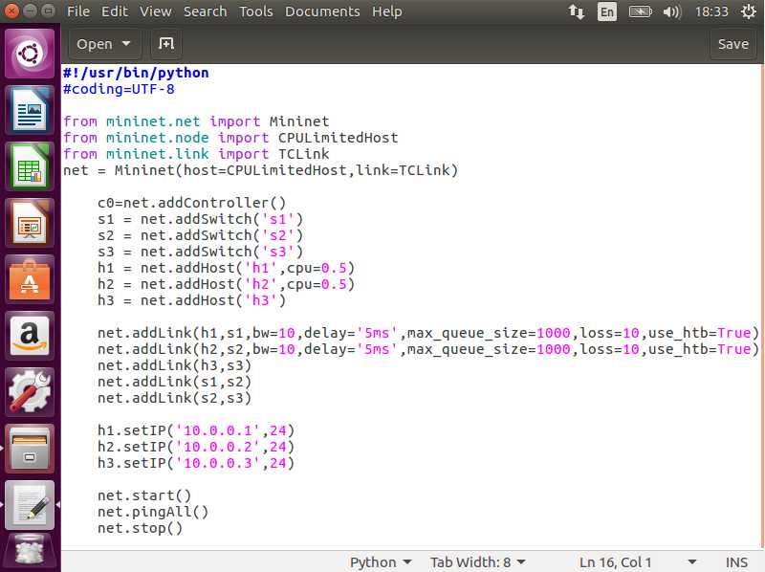This screenshot has width=765, height=572.
Task: Click the net.start() line
Action: click(x=144, y=495)
